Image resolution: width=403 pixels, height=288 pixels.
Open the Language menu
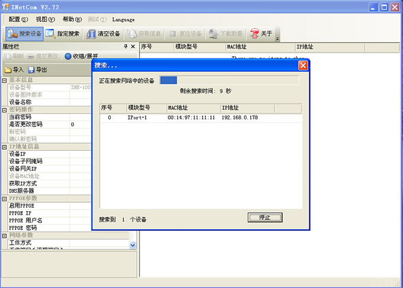pyautogui.click(x=123, y=20)
